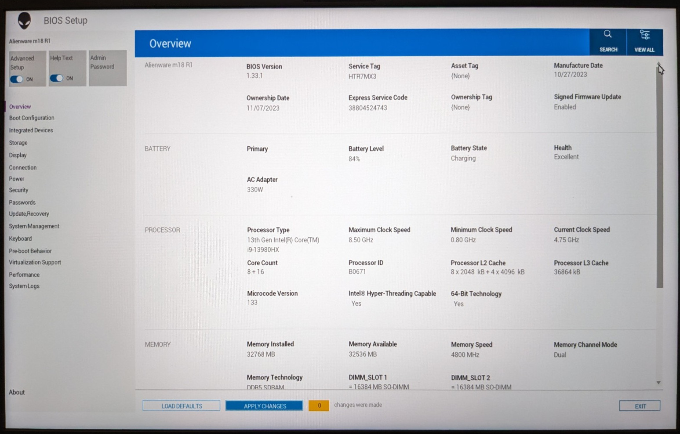Click Maximum Clock Speed 8.50 GHz
Viewport: 680px width, 434px height.
[x=361, y=240]
